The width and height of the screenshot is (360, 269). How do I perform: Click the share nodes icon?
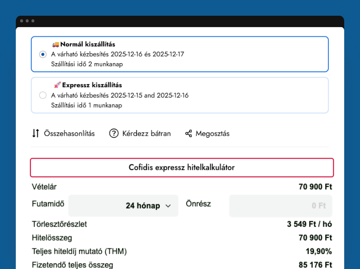tap(189, 134)
